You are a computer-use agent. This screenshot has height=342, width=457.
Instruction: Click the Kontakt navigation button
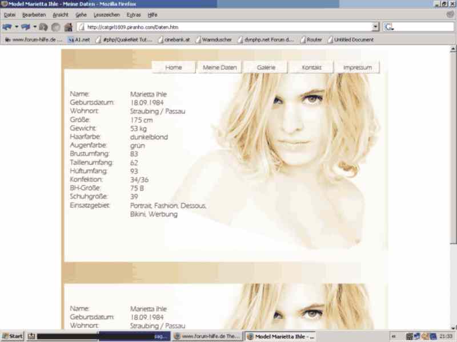tap(311, 68)
